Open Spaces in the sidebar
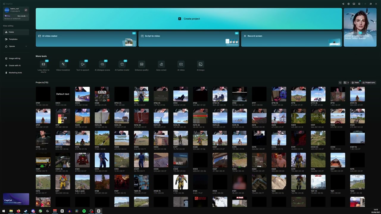The width and height of the screenshot is (381, 214). click(x=16, y=46)
